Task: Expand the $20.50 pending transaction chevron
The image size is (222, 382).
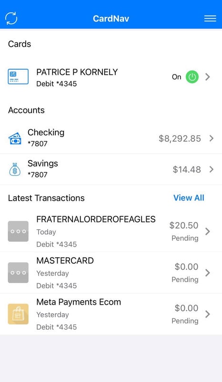Action: point(207,231)
